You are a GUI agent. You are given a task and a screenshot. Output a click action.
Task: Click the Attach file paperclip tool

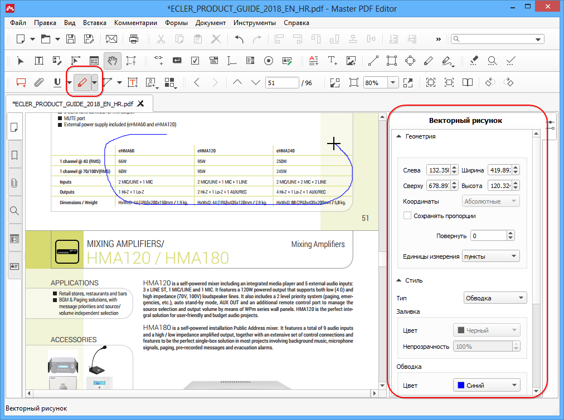38,83
